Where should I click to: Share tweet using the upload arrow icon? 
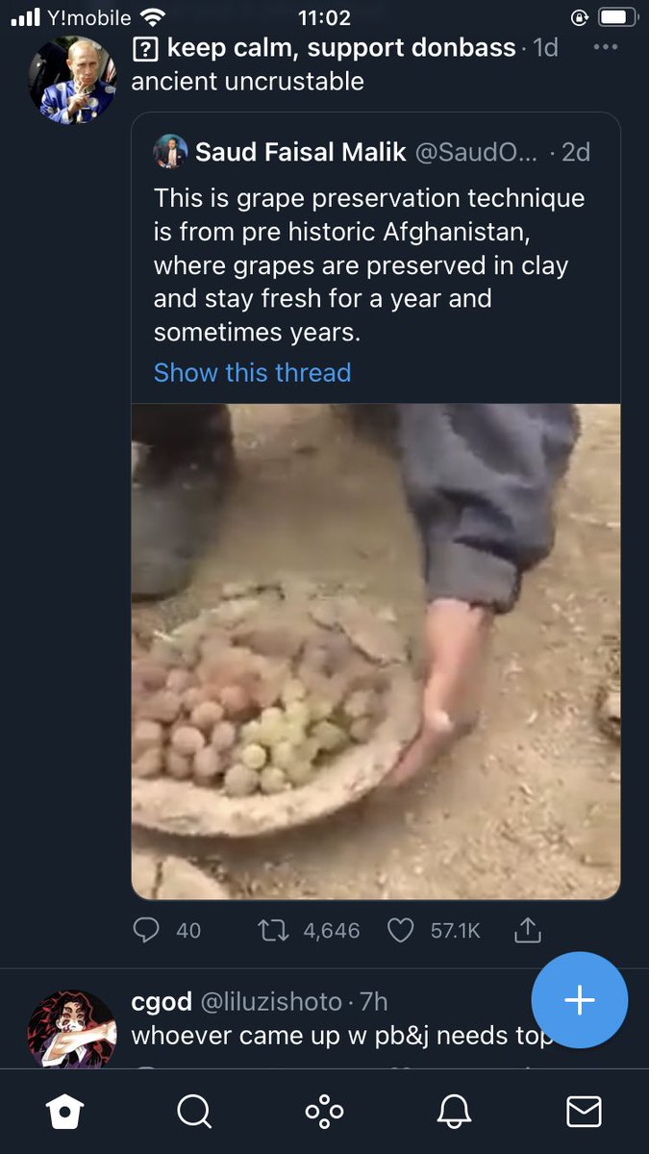(528, 929)
